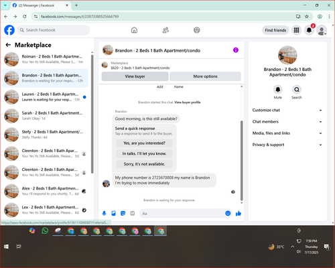Bookmark this page with star icon
The height and width of the screenshot is (268, 335).
coord(307,17)
